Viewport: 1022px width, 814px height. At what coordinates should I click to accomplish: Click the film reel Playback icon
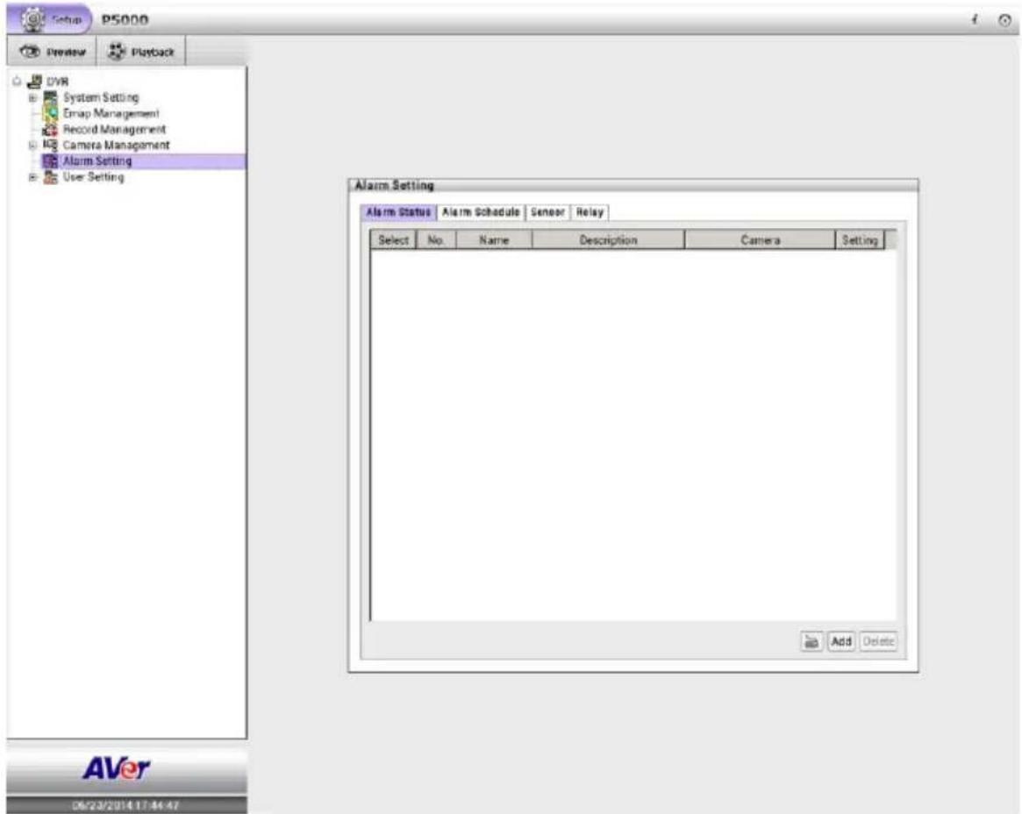click(x=116, y=52)
